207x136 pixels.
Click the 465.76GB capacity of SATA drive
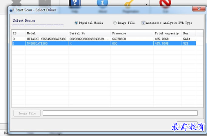click(161, 39)
